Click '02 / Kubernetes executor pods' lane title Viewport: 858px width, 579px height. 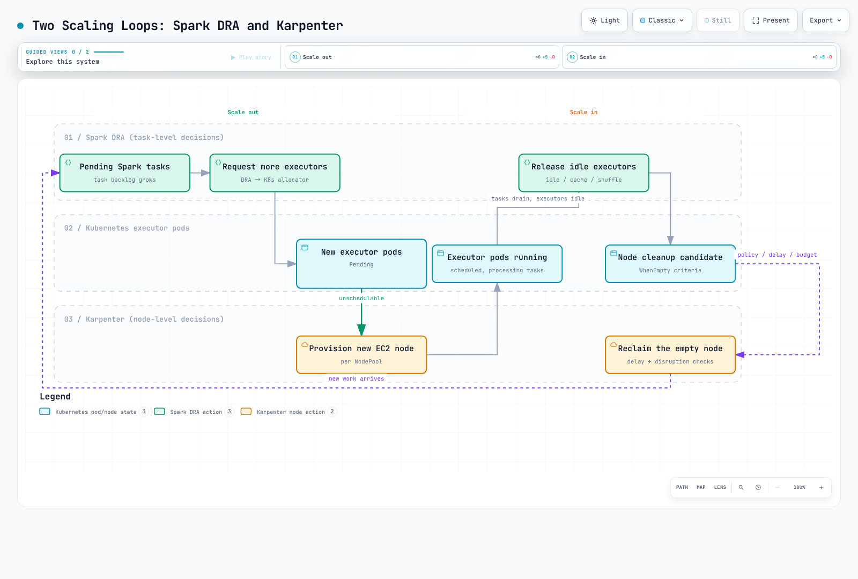127,228
